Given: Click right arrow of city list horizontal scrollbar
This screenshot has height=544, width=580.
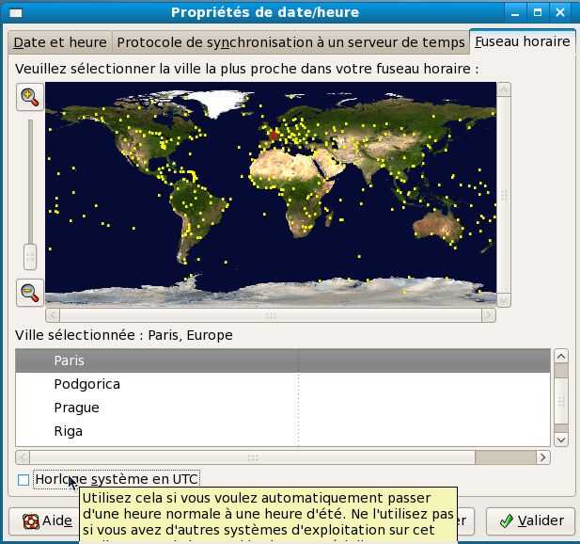Looking at the screenshot, I should [x=542, y=457].
